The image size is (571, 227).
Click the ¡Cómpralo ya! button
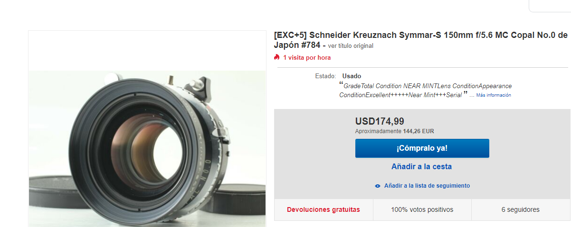(422, 148)
